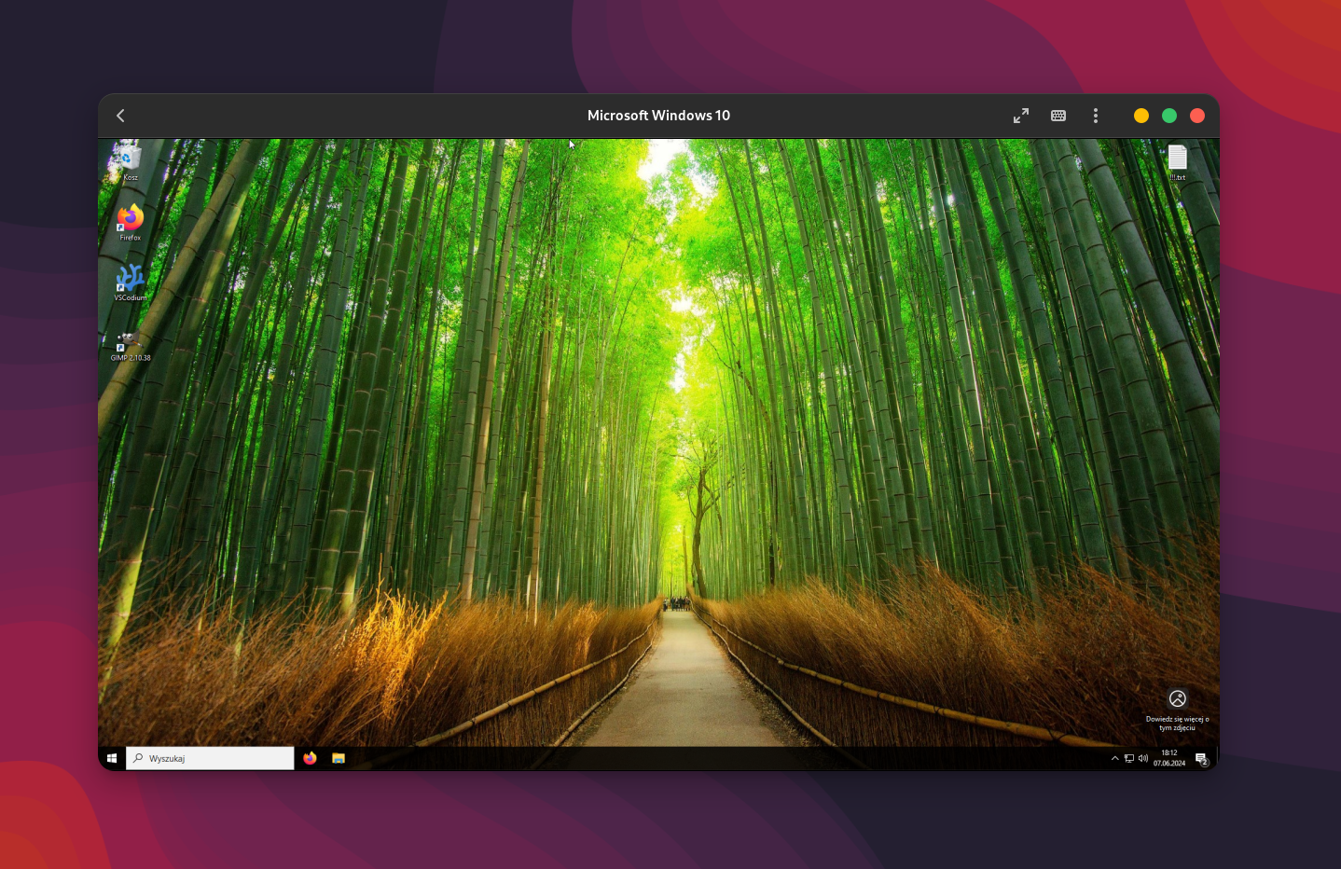The height and width of the screenshot is (869, 1341).
Task: Open the Windows notification center
Action: [1201, 758]
